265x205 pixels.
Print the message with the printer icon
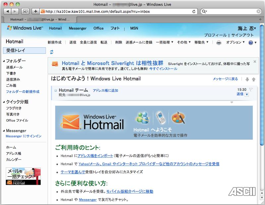[x=219, y=42]
